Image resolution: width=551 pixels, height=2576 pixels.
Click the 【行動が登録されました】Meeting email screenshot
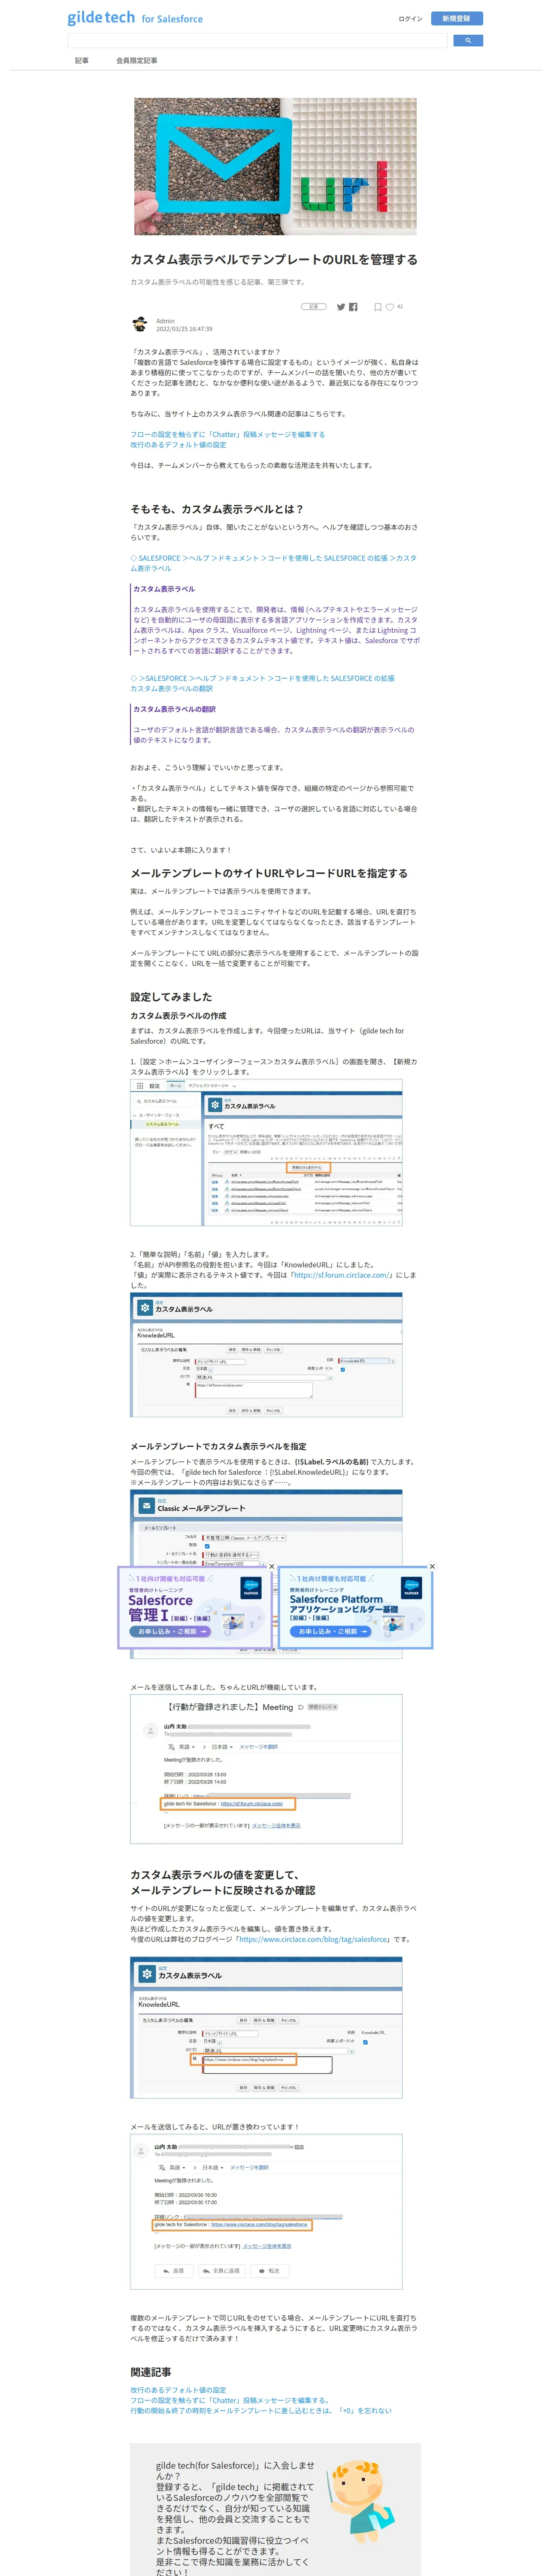[x=266, y=1768]
